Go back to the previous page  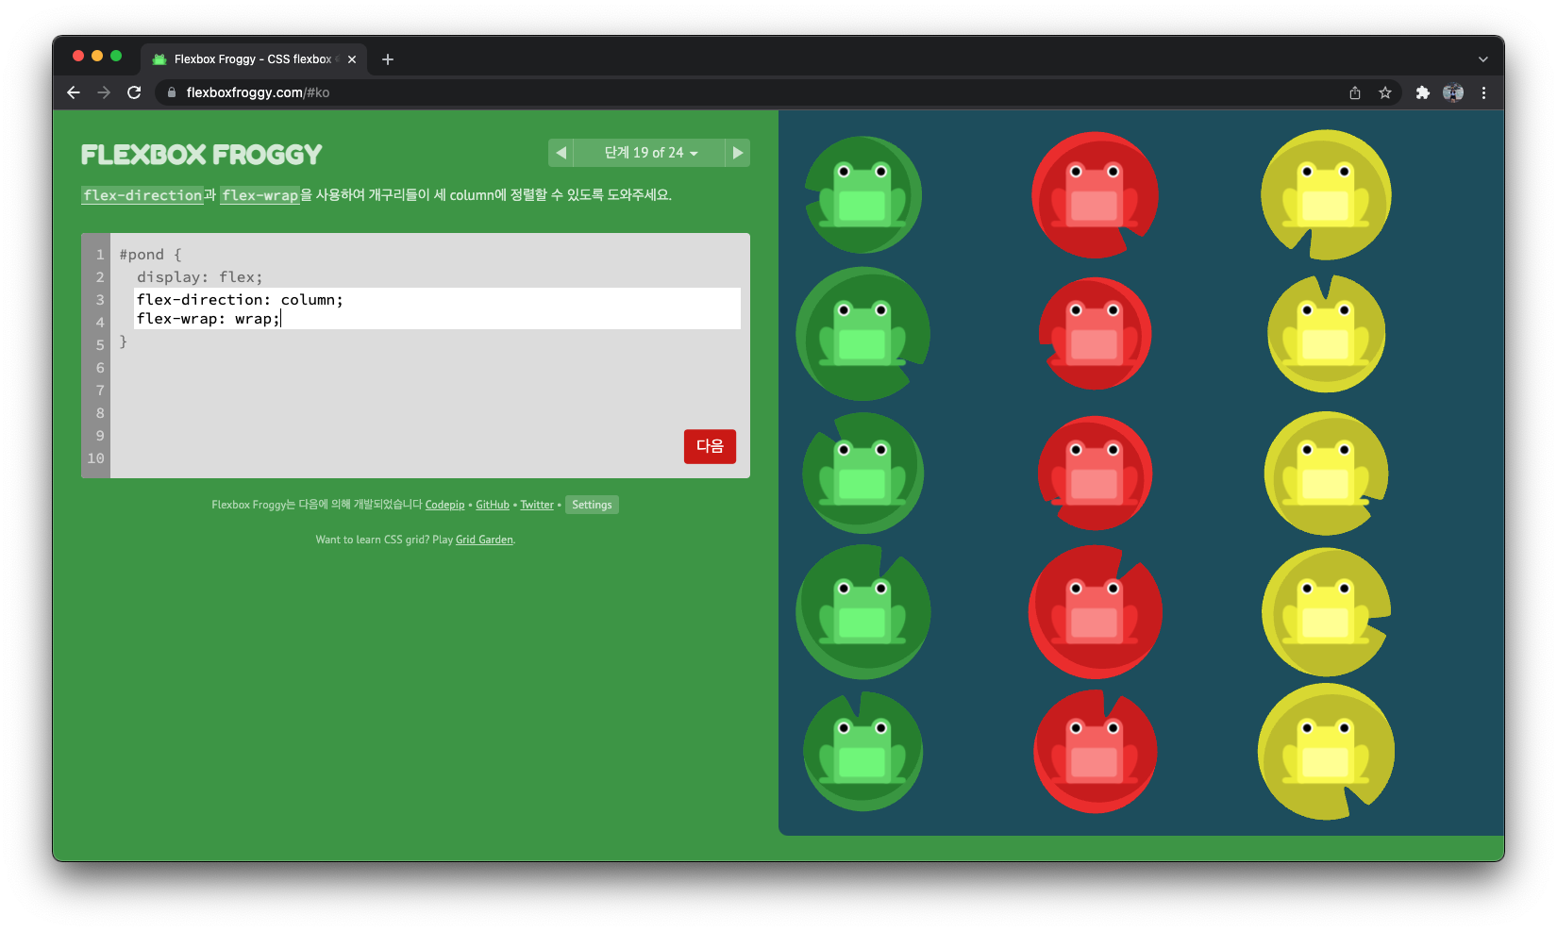74,92
